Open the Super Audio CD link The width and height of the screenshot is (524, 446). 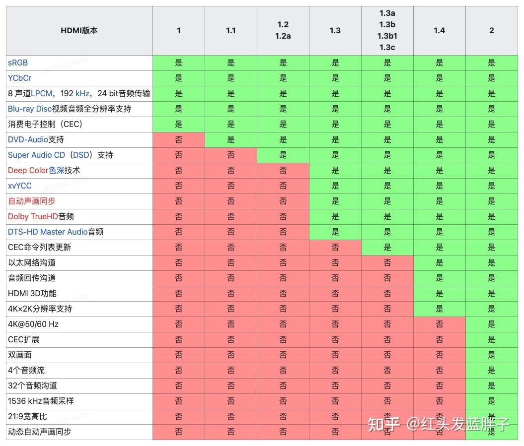36,155
